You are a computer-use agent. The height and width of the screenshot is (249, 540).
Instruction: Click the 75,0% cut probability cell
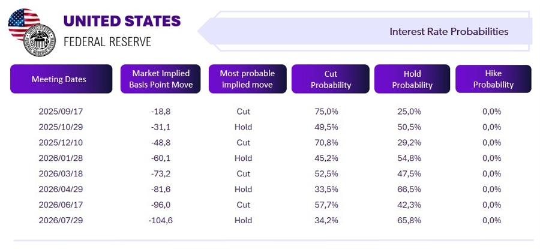[x=326, y=112]
